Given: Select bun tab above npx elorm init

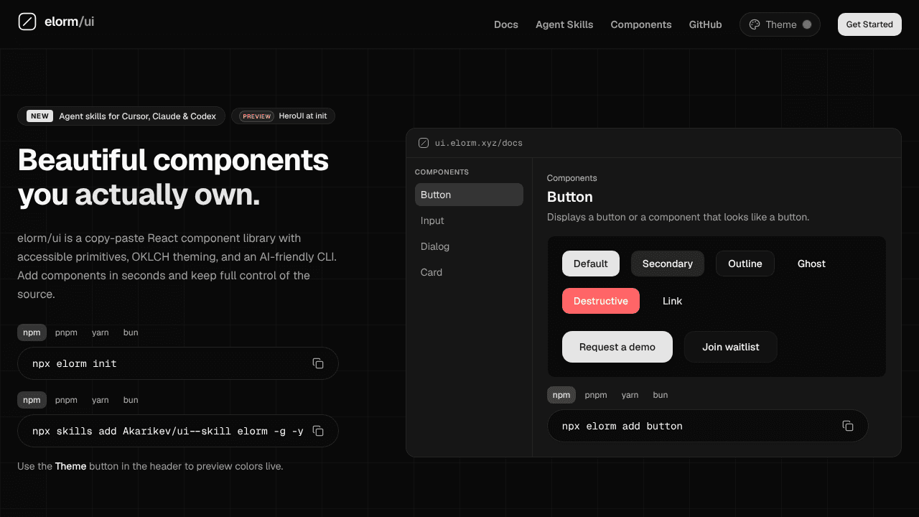Looking at the screenshot, I should coord(131,332).
